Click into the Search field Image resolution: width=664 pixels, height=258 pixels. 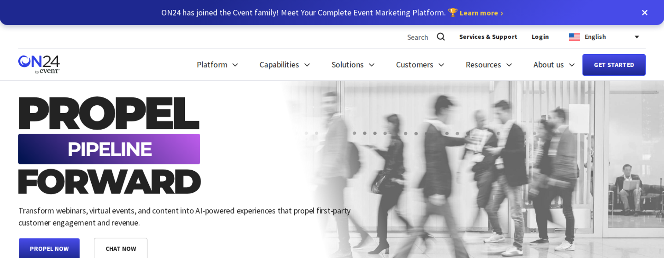(417, 37)
